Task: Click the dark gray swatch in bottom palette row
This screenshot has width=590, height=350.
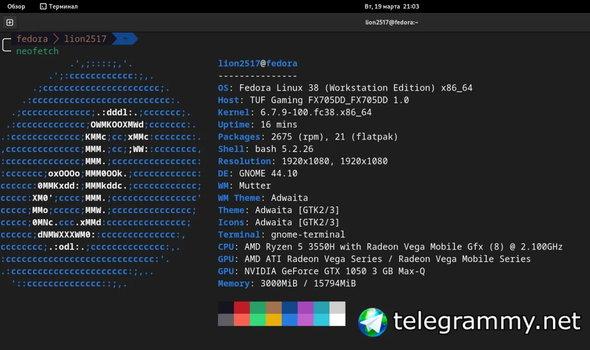Action: coord(226,320)
